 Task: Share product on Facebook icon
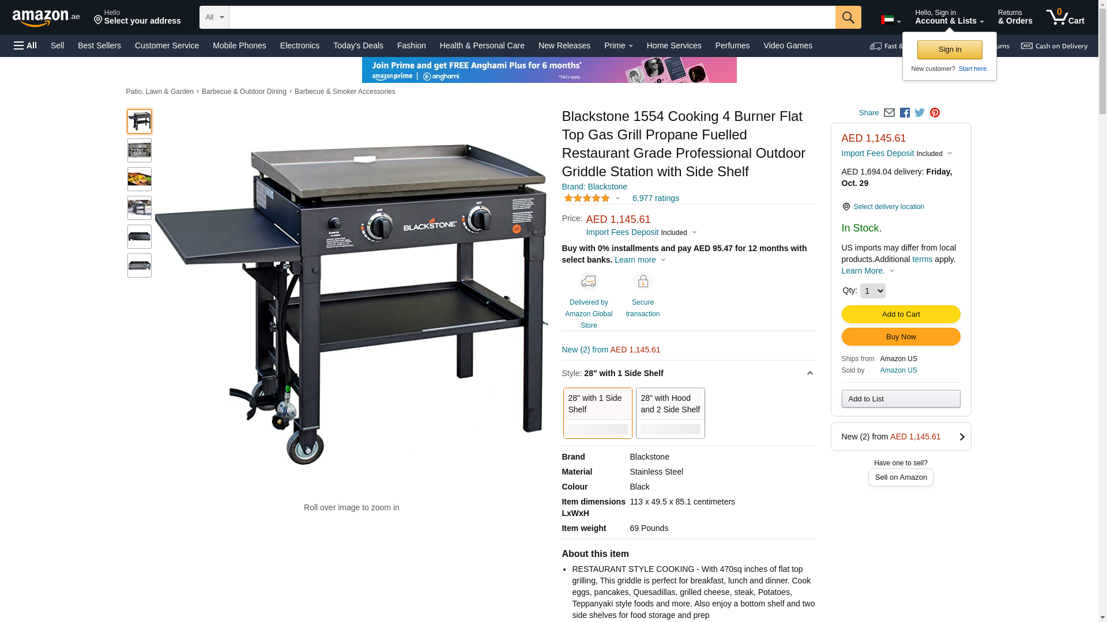[x=905, y=113]
